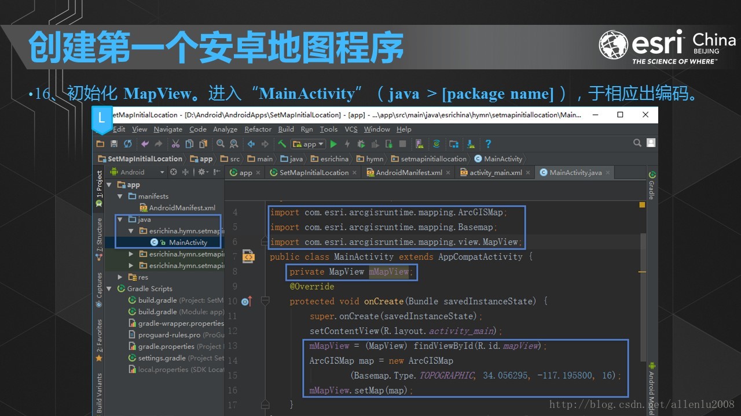The width and height of the screenshot is (741, 416).
Task: Click the green Run app button
Action: point(334,144)
